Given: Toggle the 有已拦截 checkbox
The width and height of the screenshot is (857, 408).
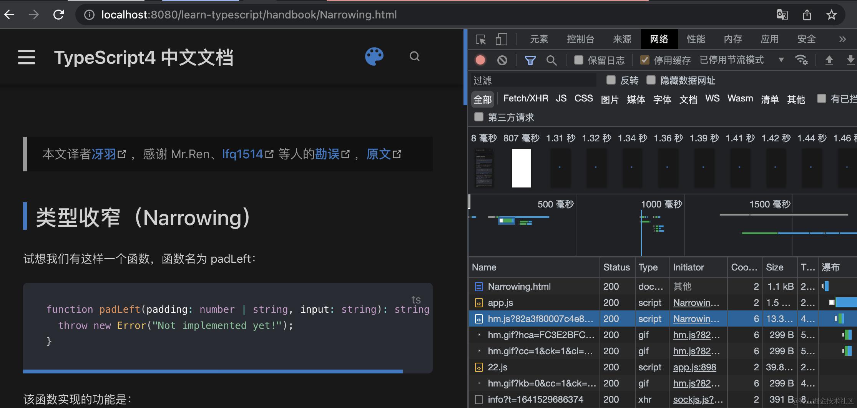Looking at the screenshot, I should click(821, 98).
